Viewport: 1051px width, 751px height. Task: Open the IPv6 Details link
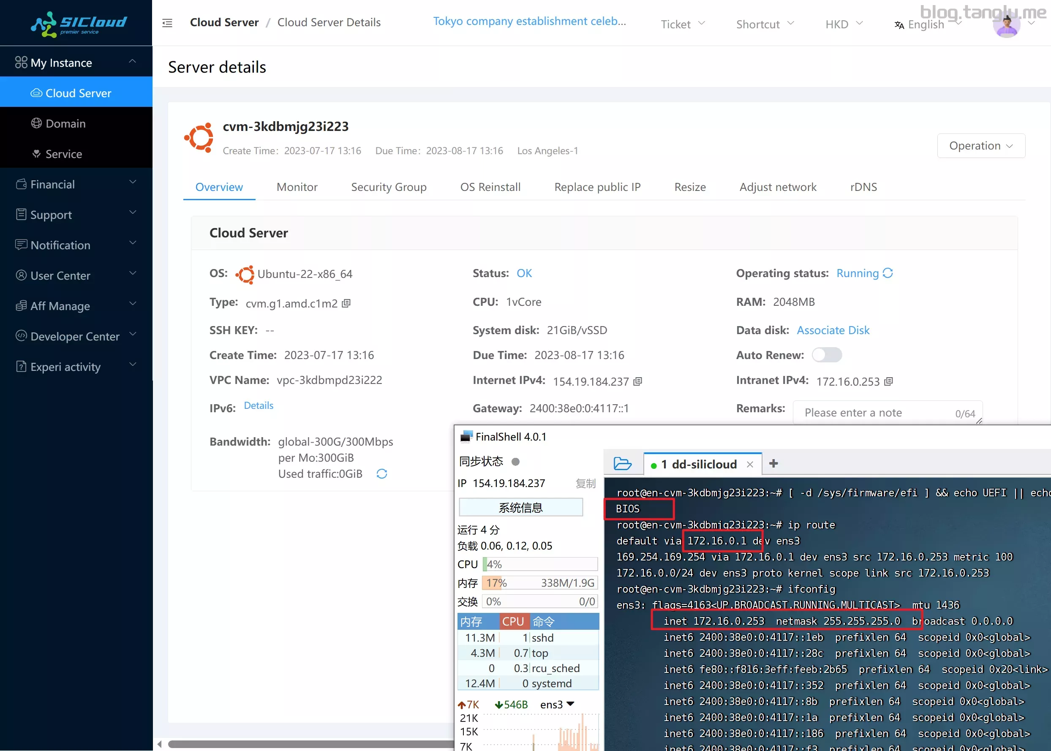(259, 405)
